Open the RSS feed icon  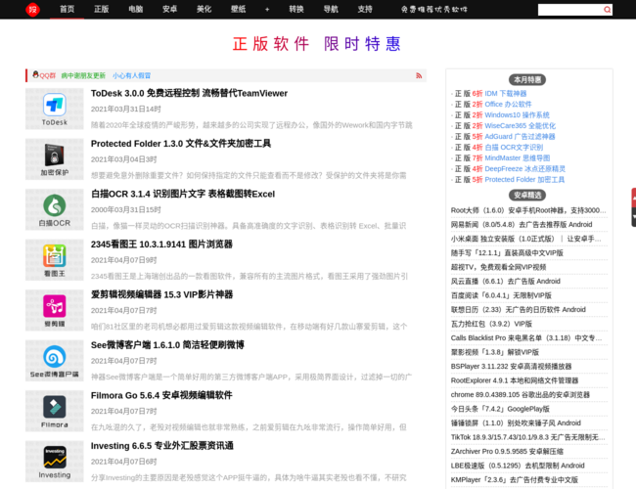point(420,75)
